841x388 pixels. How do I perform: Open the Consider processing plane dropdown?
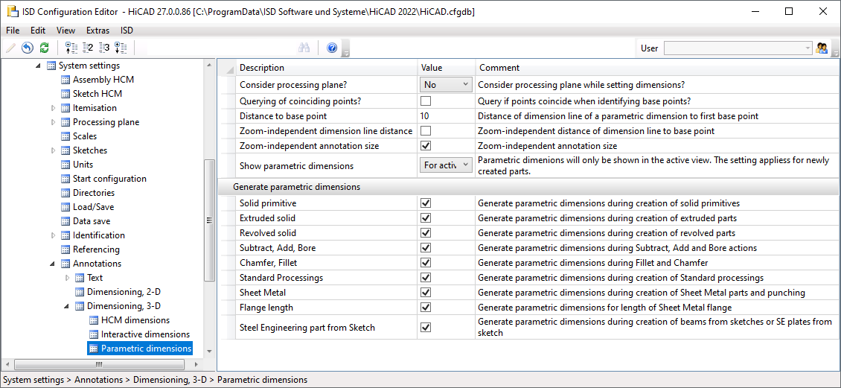[x=446, y=85]
